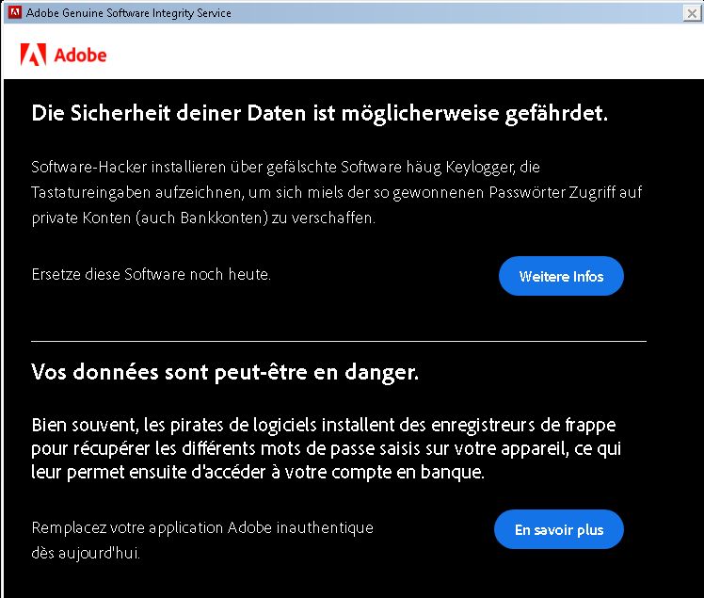Close the Adobe Genuine Software Integrity Service dialog
The height and width of the screenshot is (598, 704).
692,13
